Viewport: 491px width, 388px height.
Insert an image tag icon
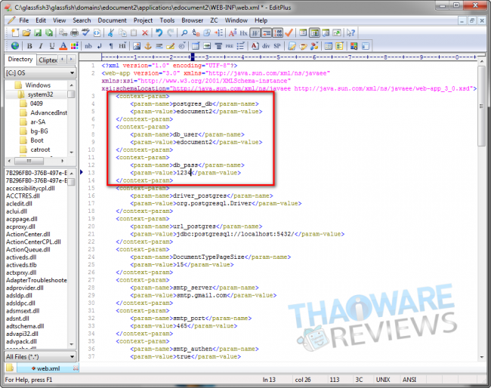(x=137, y=46)
